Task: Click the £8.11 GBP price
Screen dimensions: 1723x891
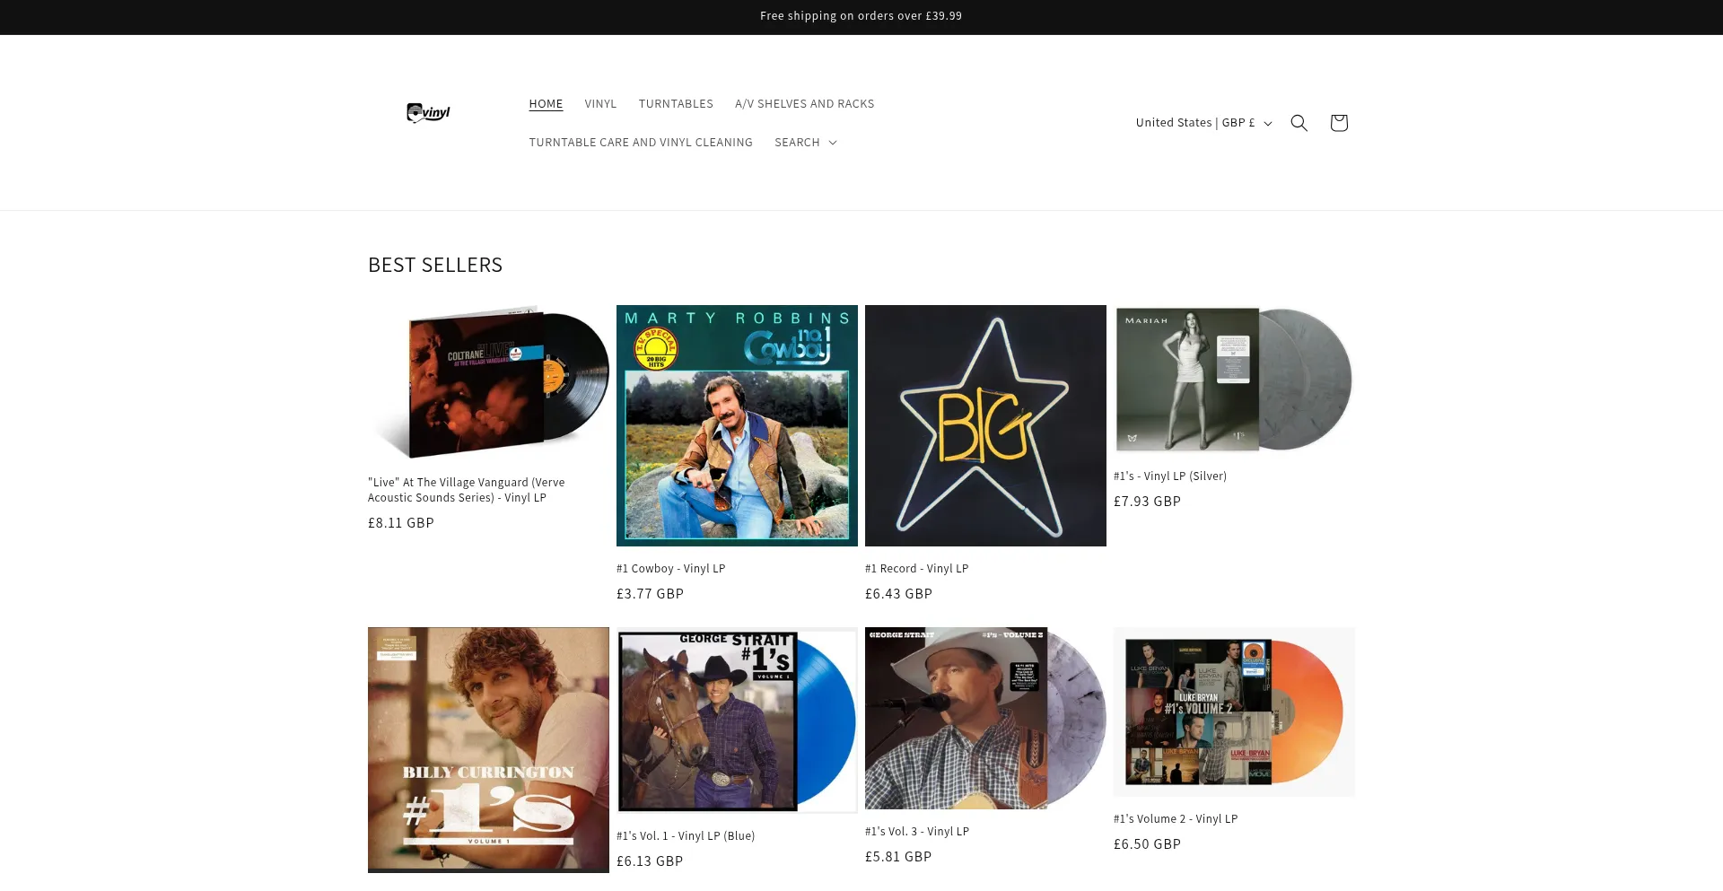Action: [x=400, y=523]
